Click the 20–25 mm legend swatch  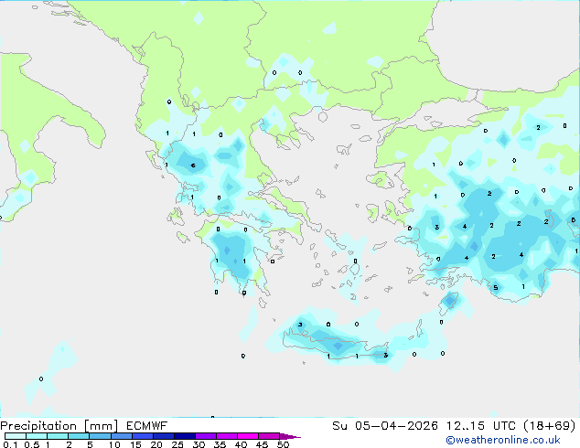click(x=164, y=436)
